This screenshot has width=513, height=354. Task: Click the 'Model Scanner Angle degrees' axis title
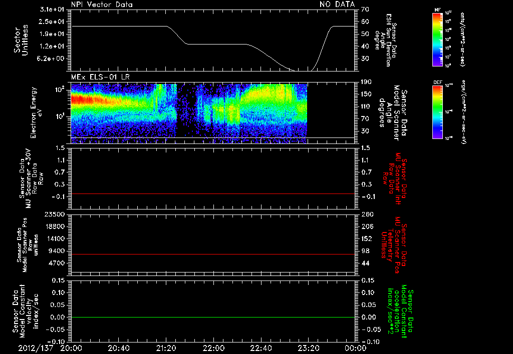coord(394,112)
